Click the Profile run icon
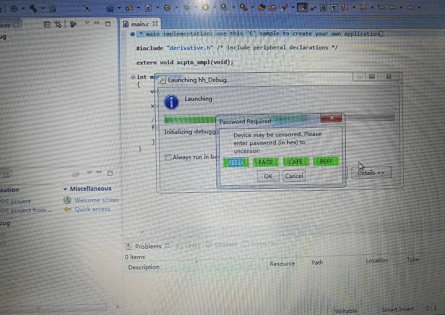Image resolution: width=445 pixels, height=315 pixels. pos(224,7)
